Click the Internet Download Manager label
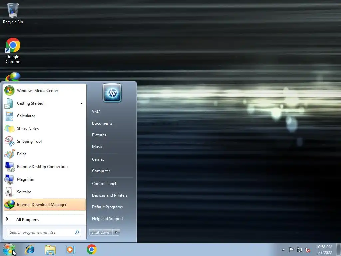 (42, 205)
